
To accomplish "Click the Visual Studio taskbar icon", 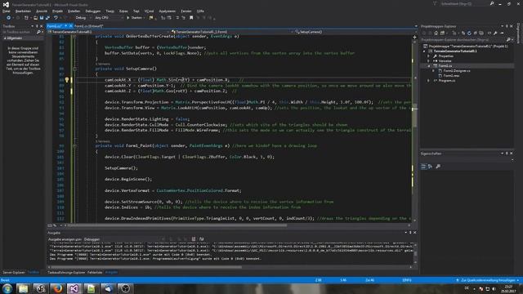I will coord(74,288).
